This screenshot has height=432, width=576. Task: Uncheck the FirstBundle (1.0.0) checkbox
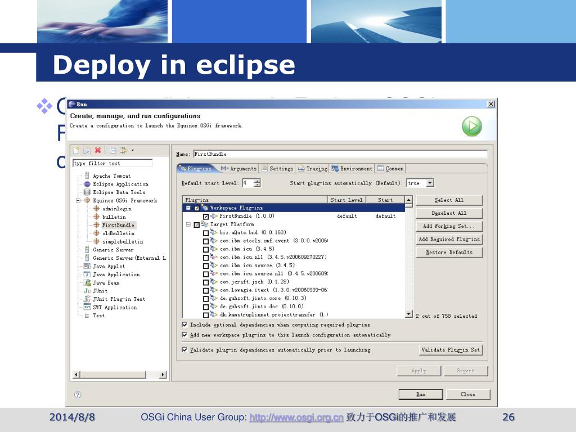point(206,217)
